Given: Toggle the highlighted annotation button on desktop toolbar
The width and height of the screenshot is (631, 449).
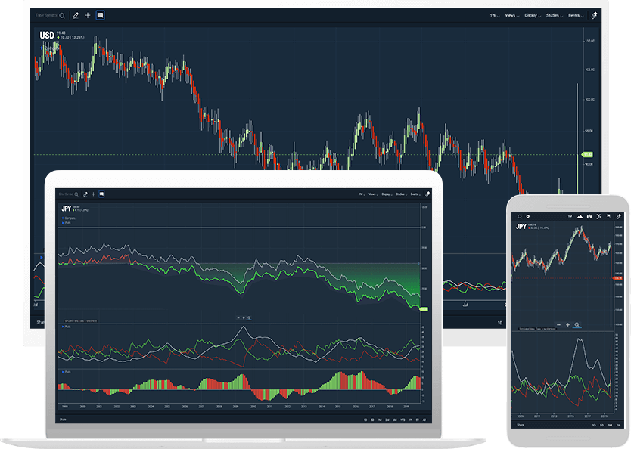Looking at the screenshot, I should point(100,15).
